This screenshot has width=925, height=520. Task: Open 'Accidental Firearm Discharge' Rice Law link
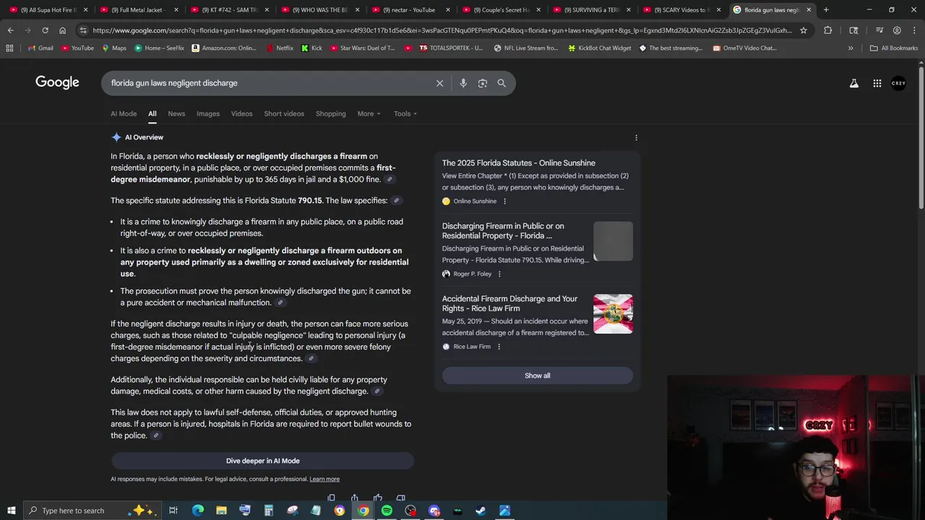(x=509, y=303)
